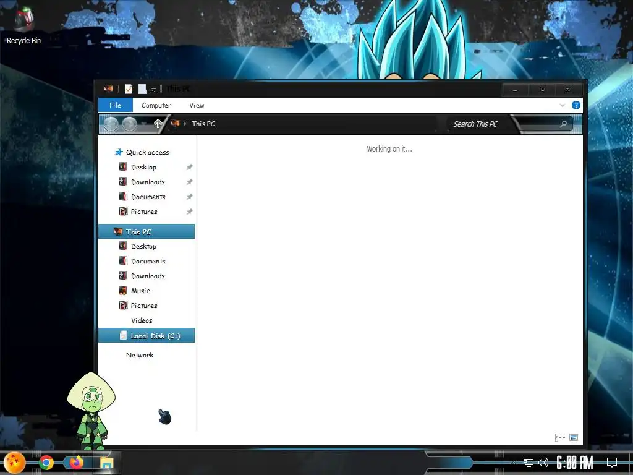Select Local Disk (C:) in navigation pane
The height and width of the screenshot is (475, 633).
(147, 335)
